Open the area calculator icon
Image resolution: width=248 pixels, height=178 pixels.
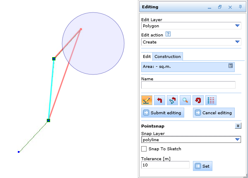231,65
